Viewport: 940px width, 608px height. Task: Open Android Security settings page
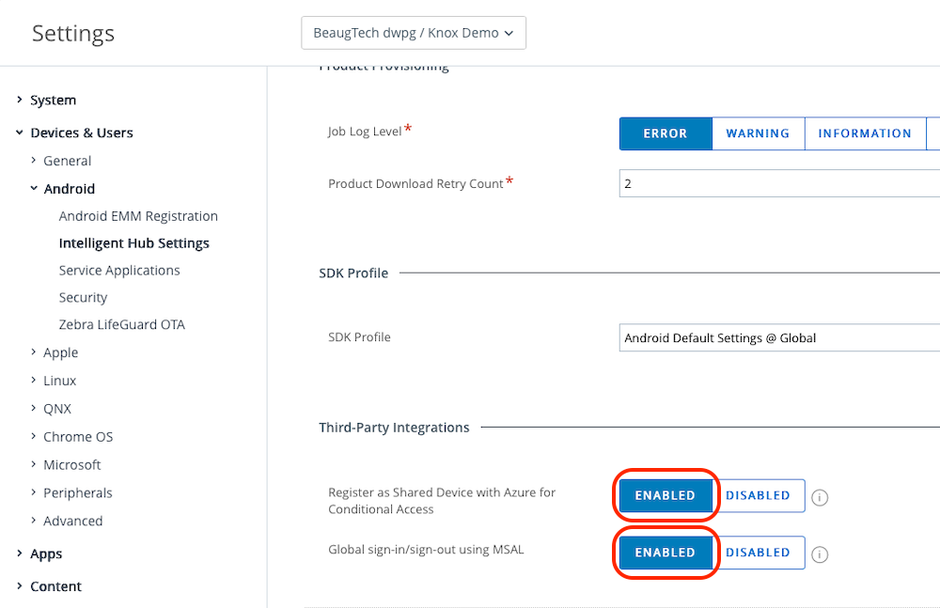pyautogui.click(x=83, y=298)
